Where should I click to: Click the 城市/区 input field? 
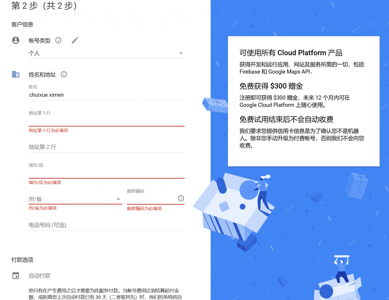click(106, 173)
